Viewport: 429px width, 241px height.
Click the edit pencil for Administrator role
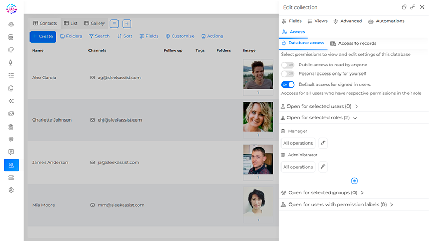point(323,167)
